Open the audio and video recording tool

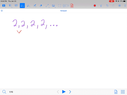pyautogui.click(x=66, y=6)
